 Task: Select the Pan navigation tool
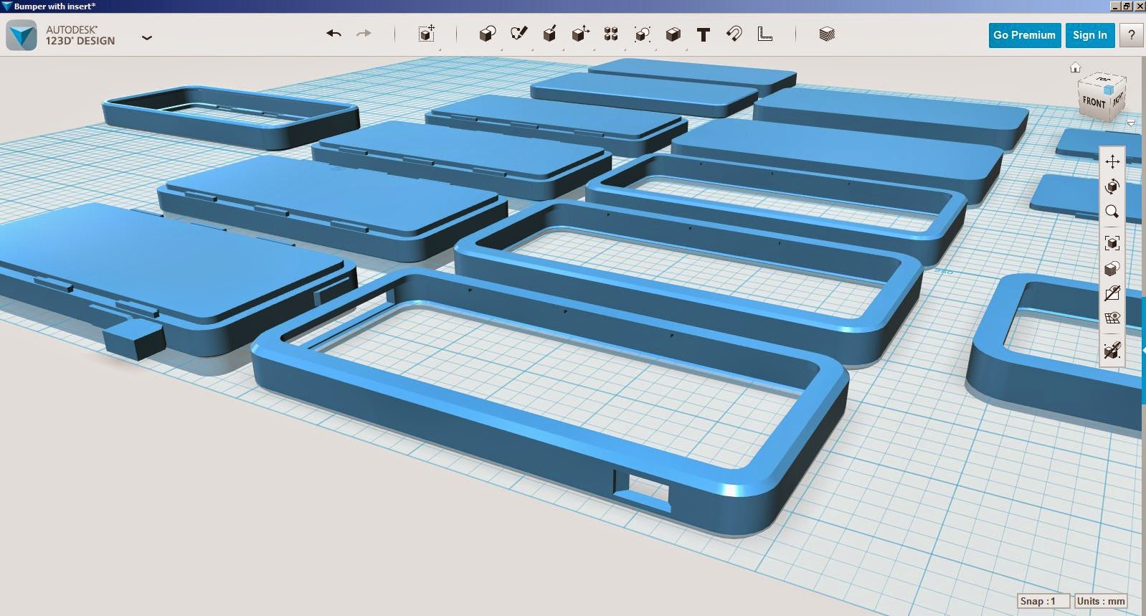[1112, 161]
